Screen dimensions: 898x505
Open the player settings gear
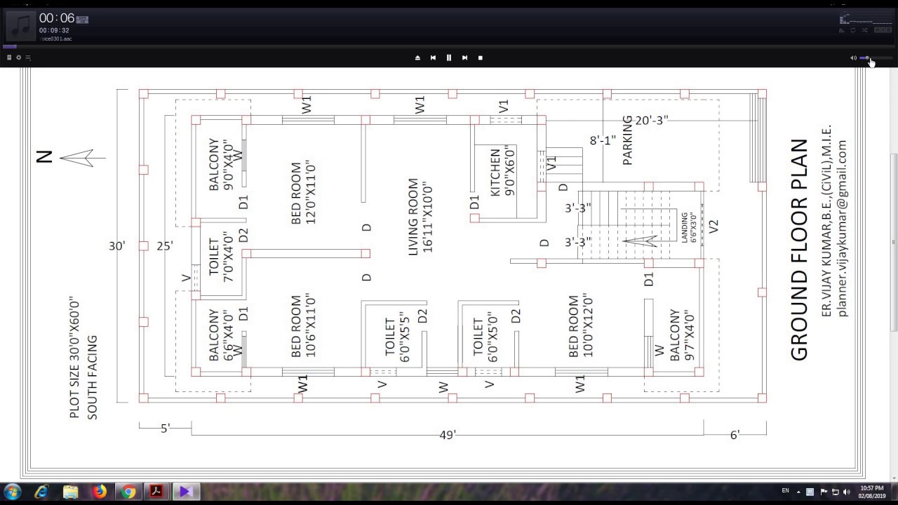click(x=19, y=58)
